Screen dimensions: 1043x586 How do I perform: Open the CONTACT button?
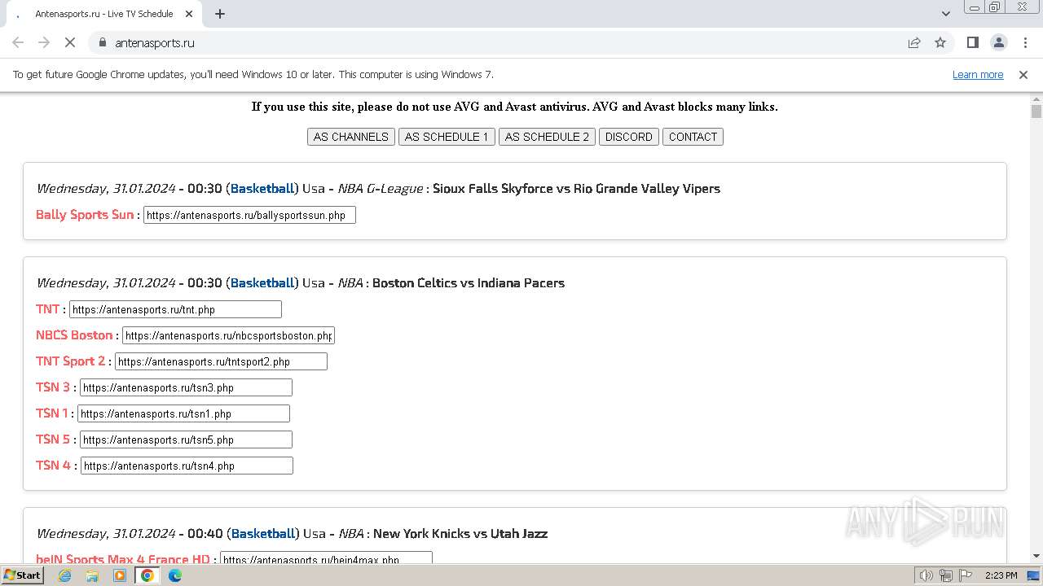pos(693,137)
